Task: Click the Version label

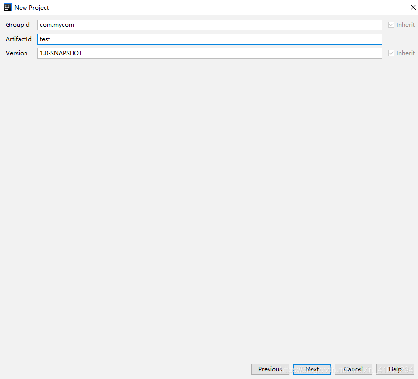Action: pos(17,53)
